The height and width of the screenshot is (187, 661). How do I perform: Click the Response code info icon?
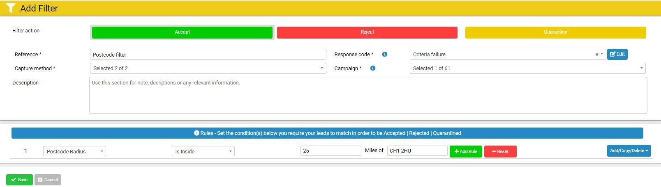point(385,54)
